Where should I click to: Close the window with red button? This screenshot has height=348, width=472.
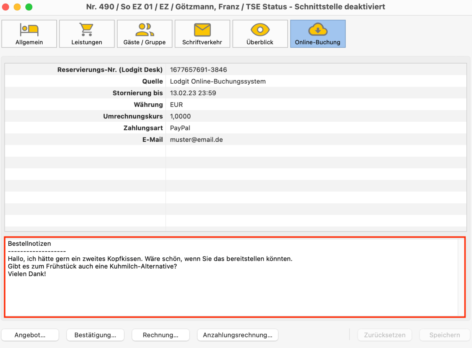pos(6,7)
